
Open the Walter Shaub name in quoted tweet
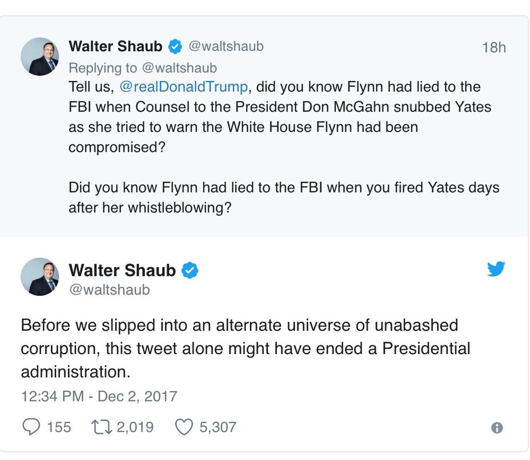[x=115, y=47]
